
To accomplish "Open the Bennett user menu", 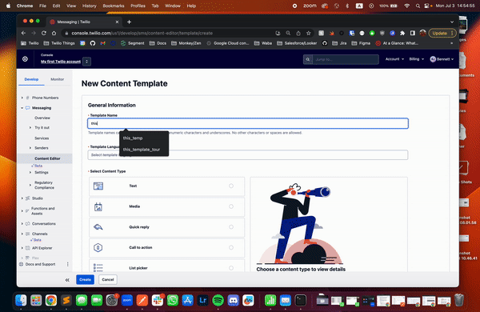I will click(x=442, y=59).
